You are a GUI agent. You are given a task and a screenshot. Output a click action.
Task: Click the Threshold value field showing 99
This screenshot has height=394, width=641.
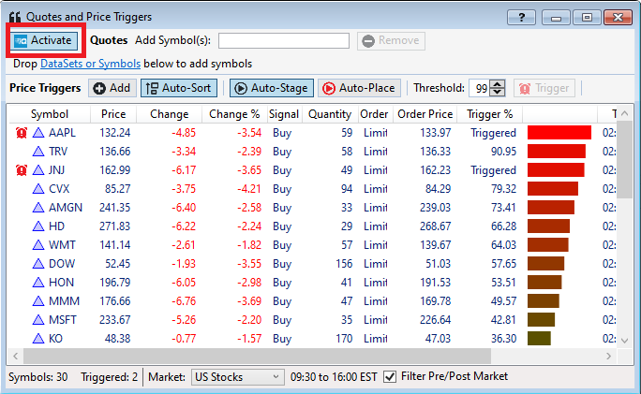(x=480, y=88)
